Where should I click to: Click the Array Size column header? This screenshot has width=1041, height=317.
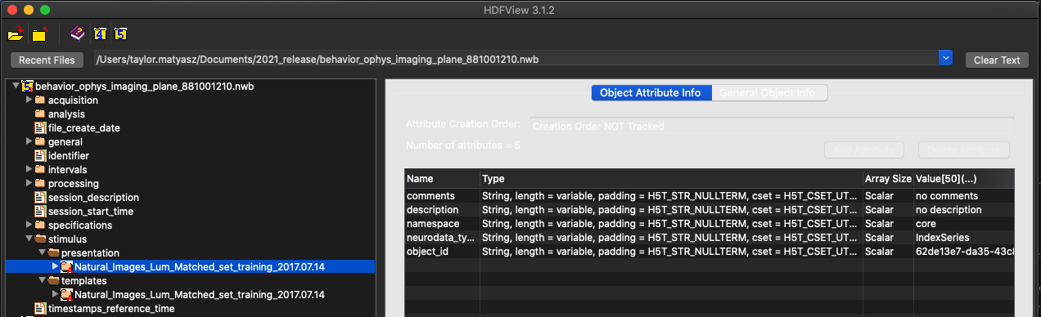pos(888,178)
